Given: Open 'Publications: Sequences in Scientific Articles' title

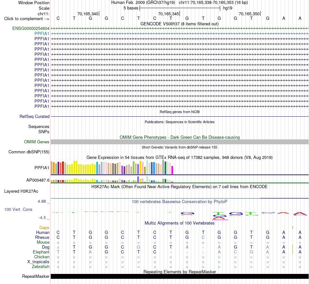Looking at the screenshot, I should (180, 122).
